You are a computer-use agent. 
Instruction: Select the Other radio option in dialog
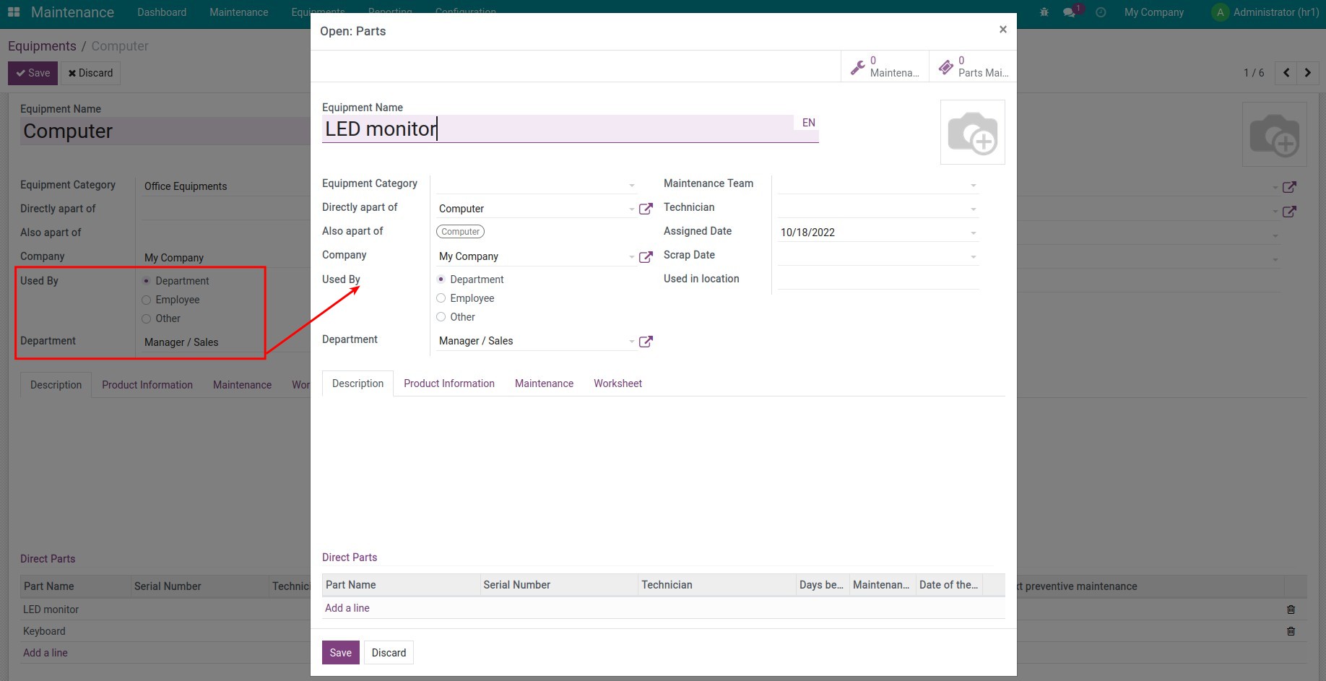[x=441, y=317]
